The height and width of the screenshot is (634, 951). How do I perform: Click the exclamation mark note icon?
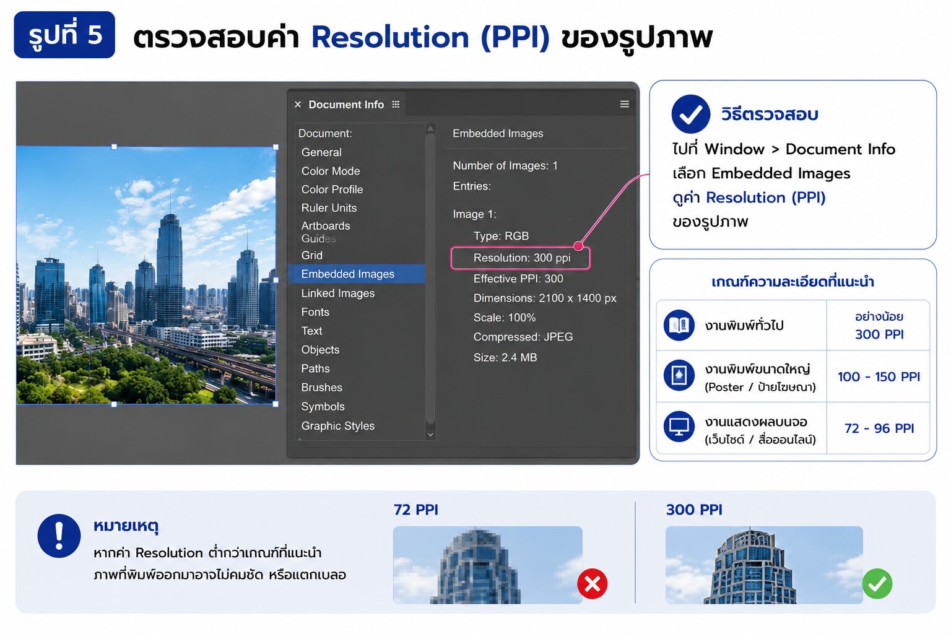pos(59,536)
